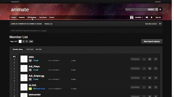
Task: Filter members by ALL
Action: [x=14, y=57]
